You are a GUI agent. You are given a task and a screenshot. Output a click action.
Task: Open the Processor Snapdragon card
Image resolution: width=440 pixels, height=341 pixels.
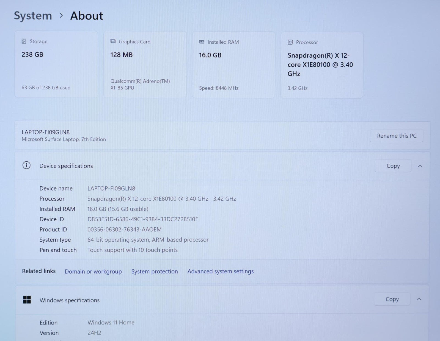coord(322,65)
